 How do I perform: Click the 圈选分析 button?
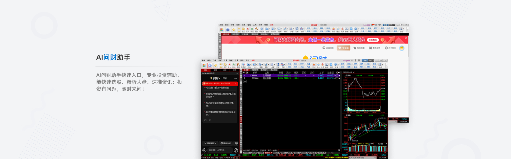point(226,143)
